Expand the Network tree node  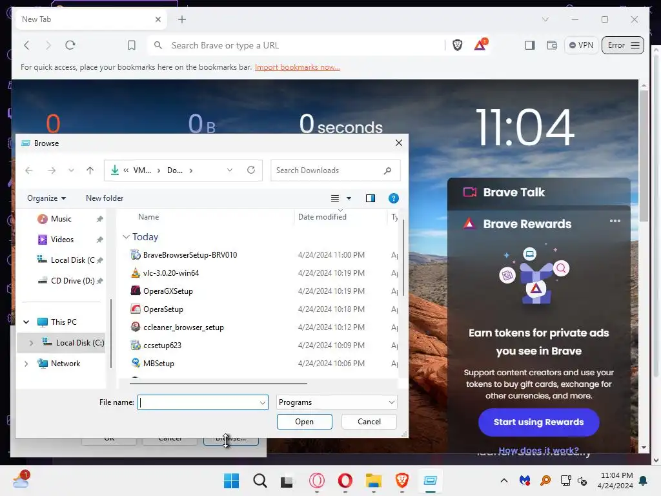[26, 364]
